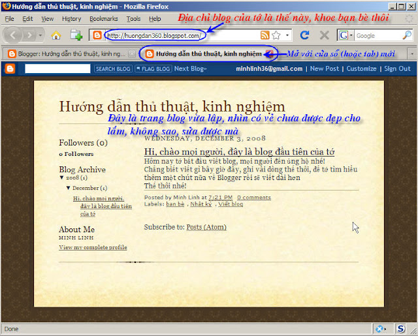Click the WEDNESDAY, DECEMBER 3, 2008 date header

[205, 138]
